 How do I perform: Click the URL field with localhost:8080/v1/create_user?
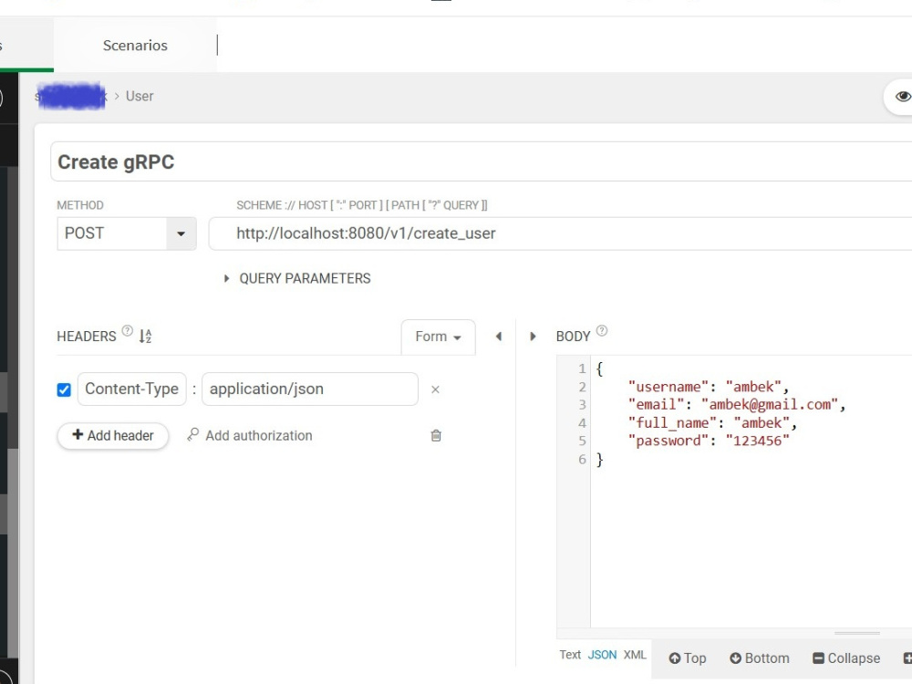point(560,233)
